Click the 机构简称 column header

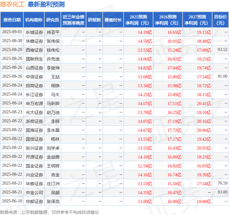coord(34,20)
